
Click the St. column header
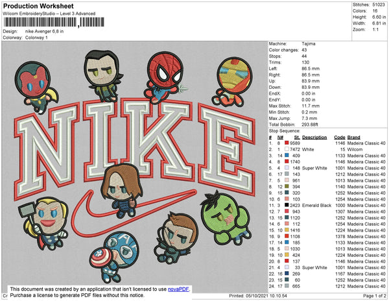297,138
